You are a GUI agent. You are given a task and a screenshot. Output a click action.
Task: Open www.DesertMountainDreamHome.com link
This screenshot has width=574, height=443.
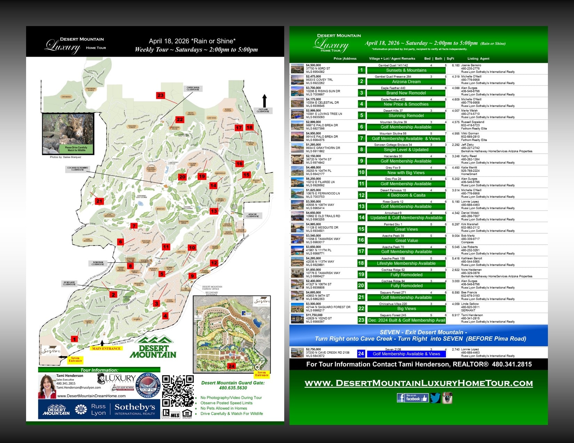(x=91, y=396)
